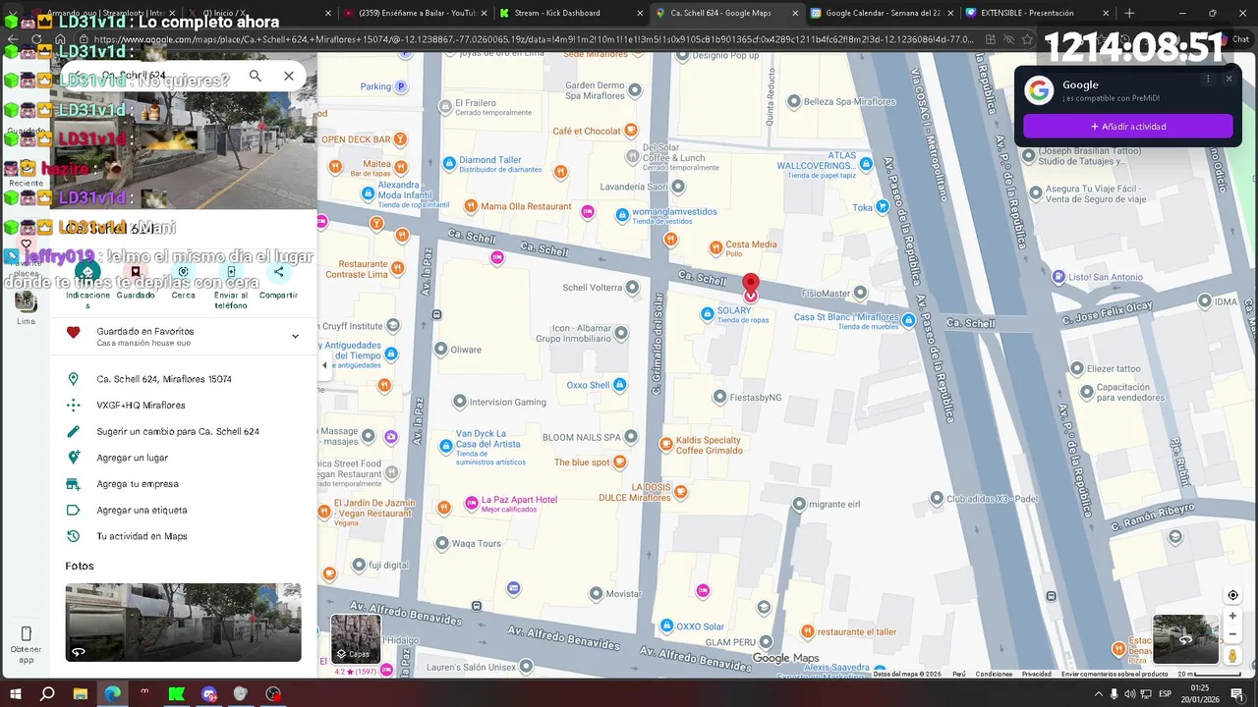1258x707 pixels.
Task: Select Kaldis Specialty Coffee Grimaldo marker
Action: pyautogui.click(x=665, y=444)
